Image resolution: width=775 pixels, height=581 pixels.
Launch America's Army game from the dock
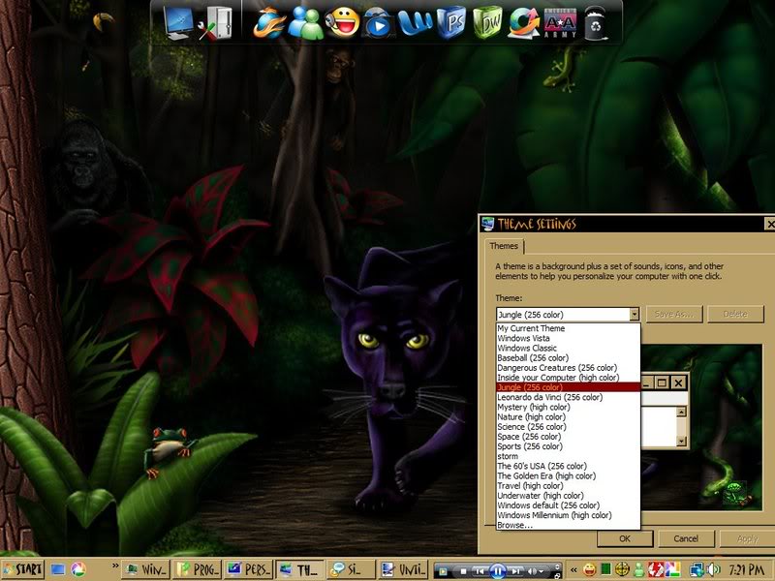pyautogui.click(x=560, y=23)
